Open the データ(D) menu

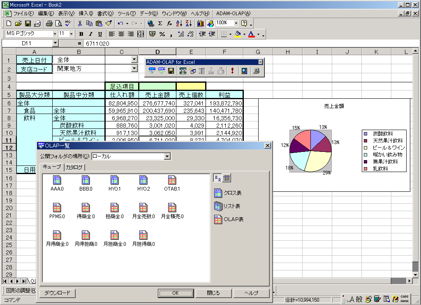point(149,14)
